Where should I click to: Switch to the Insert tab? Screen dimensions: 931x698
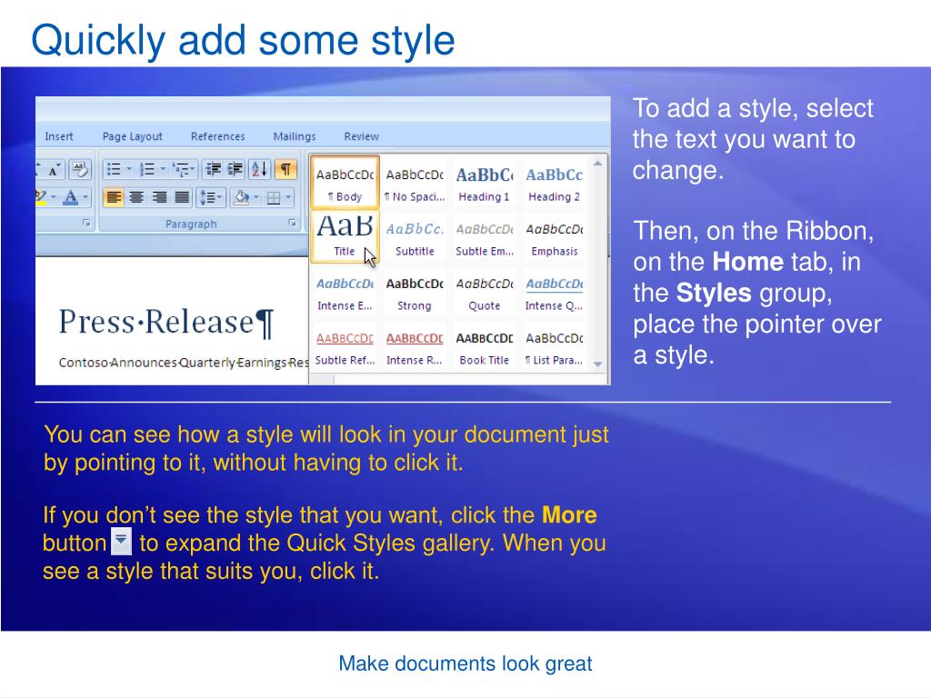coord(59,136)
